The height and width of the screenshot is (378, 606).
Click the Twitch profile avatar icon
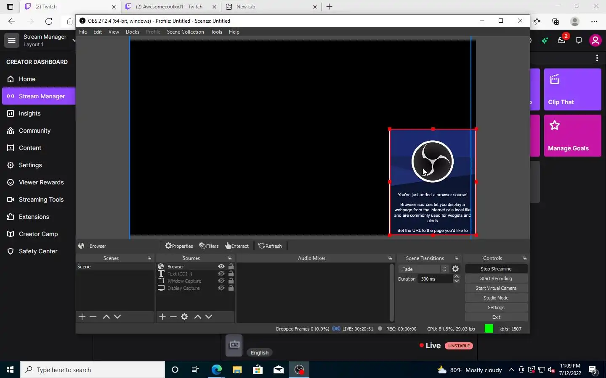595,40
